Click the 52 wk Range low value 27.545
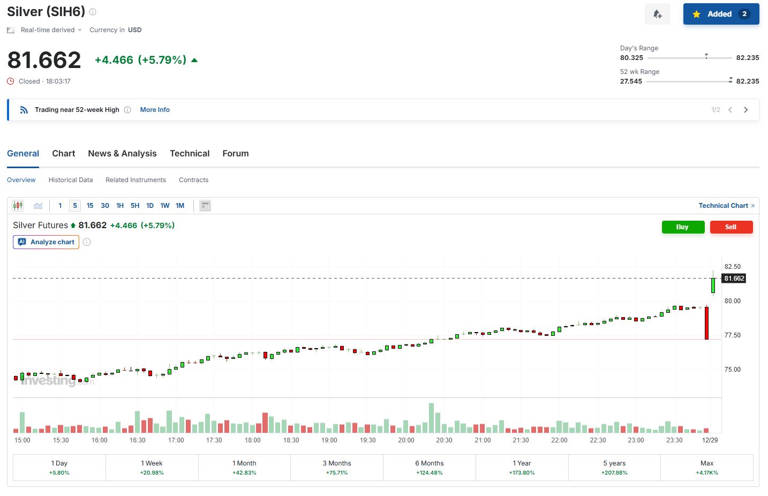768x496 pixels. pos(631,81)
